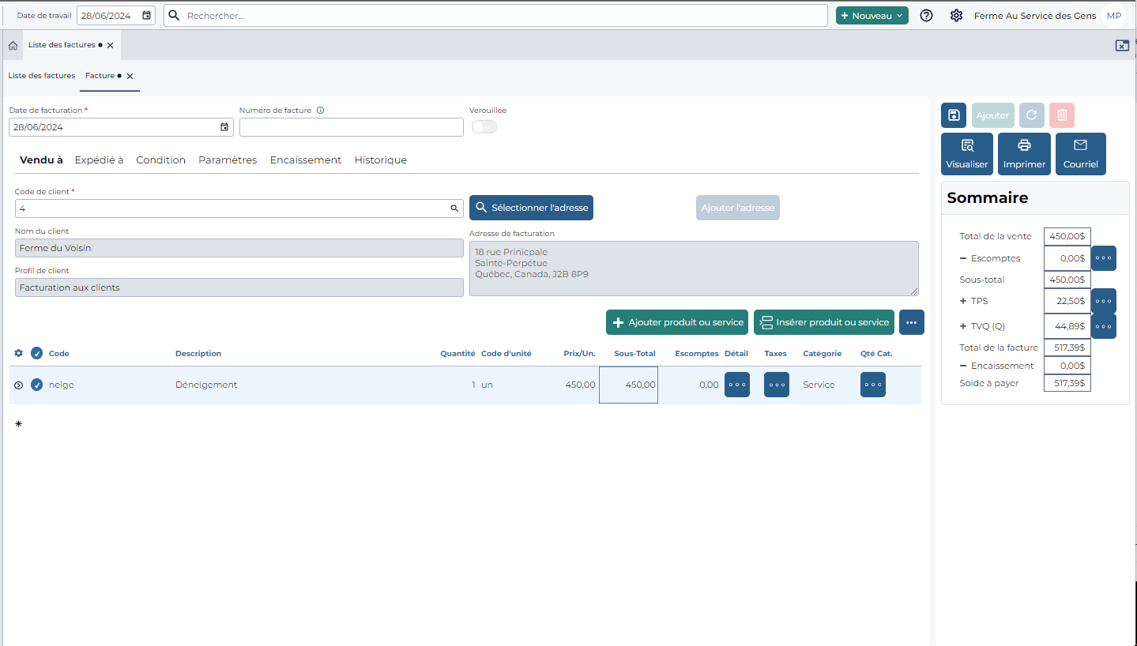Open the Historique tab
This screenshot has width=1137, height=646.
tap(381, 160)
